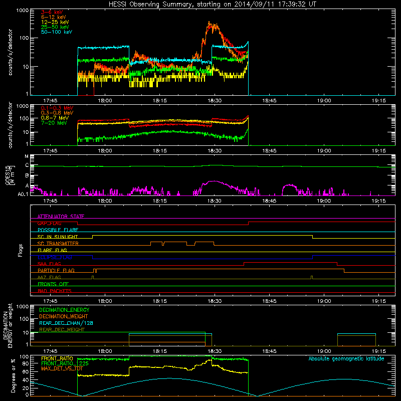Click the 18:30 tick under the top plot
Viewport: 401px width, 401px height.
click(215, 101)
